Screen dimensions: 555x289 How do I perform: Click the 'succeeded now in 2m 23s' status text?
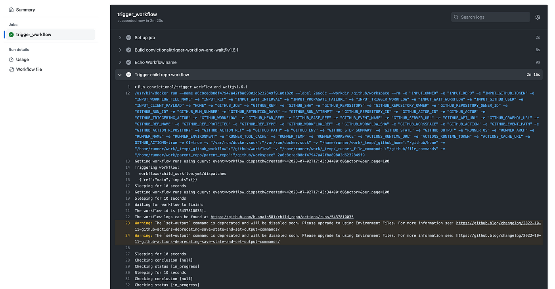[140, 21]
